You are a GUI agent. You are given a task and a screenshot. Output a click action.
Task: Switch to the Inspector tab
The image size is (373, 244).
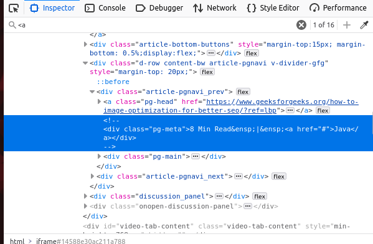pyautogui.click(x=52, y=8)
